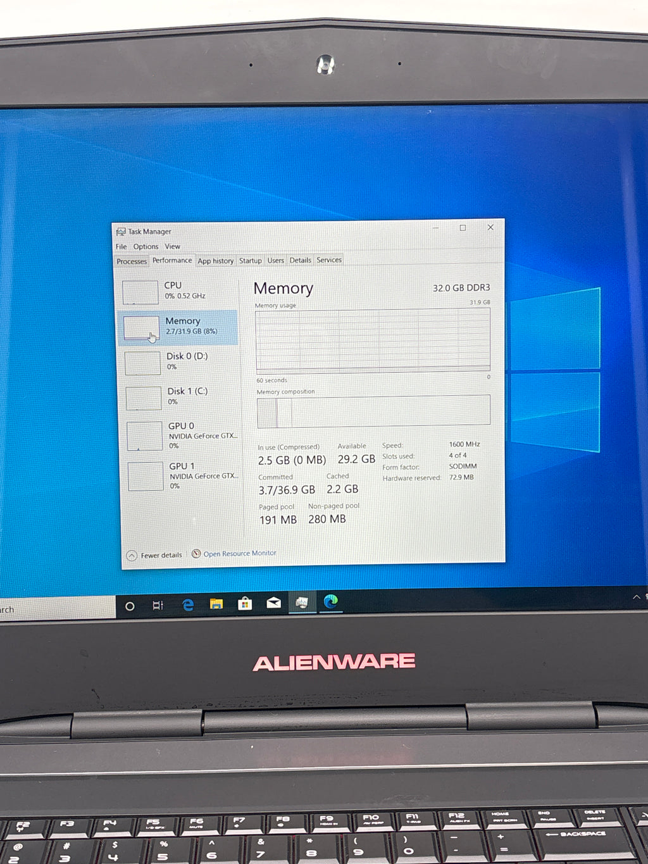Select GPU 0 NVIDIA GeForce entry
The height and width of the screenshot is (864, 648).
[183, 435]
